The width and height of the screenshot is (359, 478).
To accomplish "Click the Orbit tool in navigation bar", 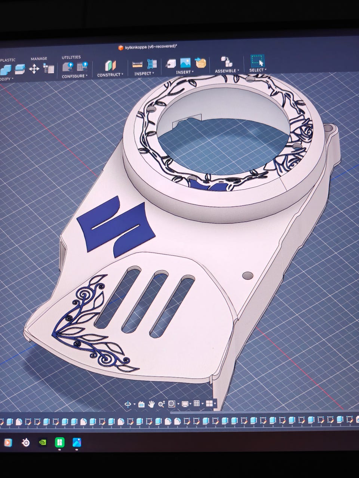I will [128, 404].
